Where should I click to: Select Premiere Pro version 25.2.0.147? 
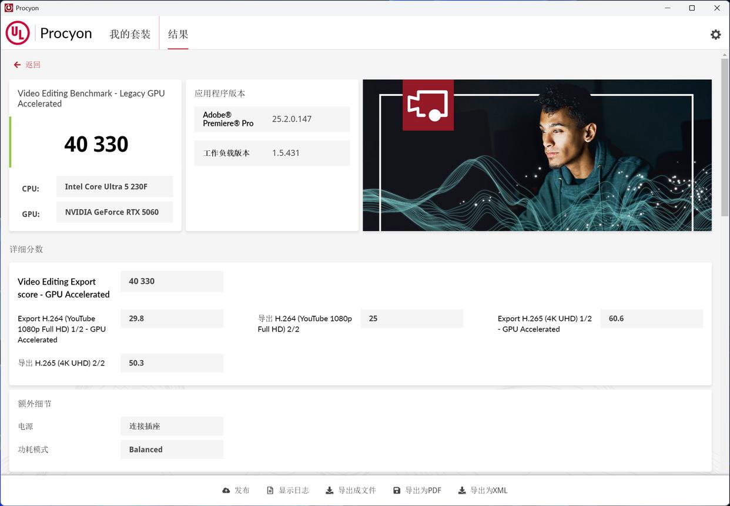point(292,119)
